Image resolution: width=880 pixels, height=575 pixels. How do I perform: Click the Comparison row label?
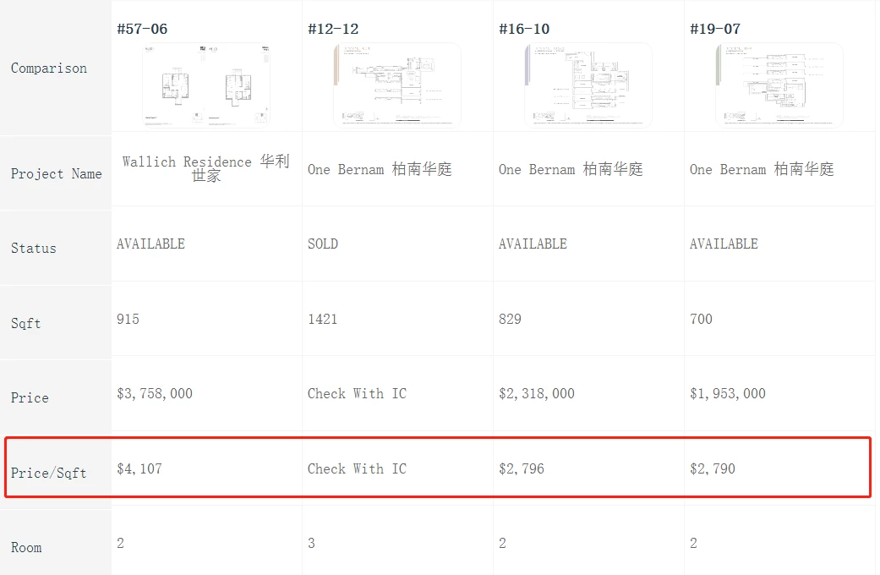[49, 68]
